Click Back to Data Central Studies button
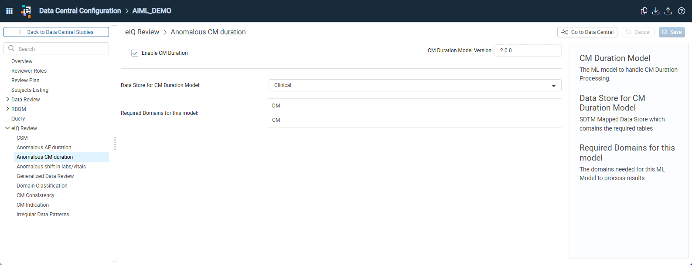This screenshot has height=265, width=692. pyautogui.click(x=56, y=32)
